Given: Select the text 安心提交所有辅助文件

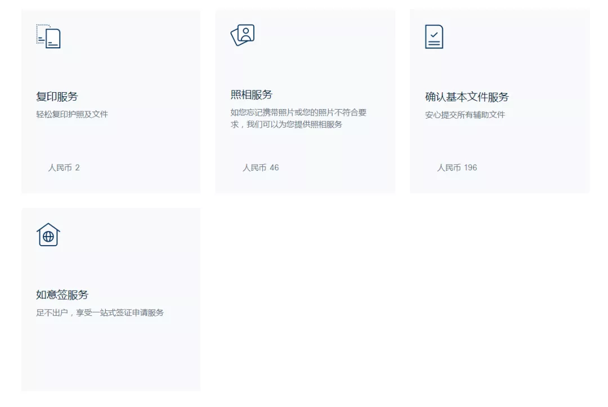Looking at the screenshot, I should [x=465, y=115].
